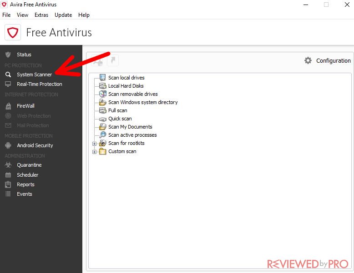
Task: Open the FireWall section
Action: (25, 106)
